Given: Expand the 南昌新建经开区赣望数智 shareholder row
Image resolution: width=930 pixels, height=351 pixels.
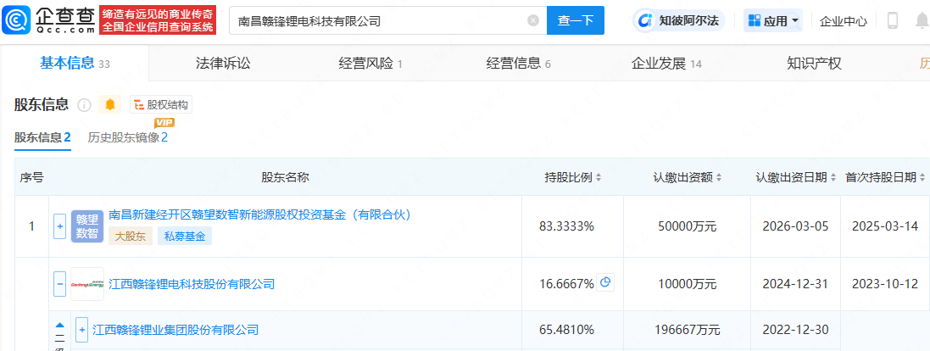Looking at the screenshot, I should pyautogui.click(x=60, y=226).
